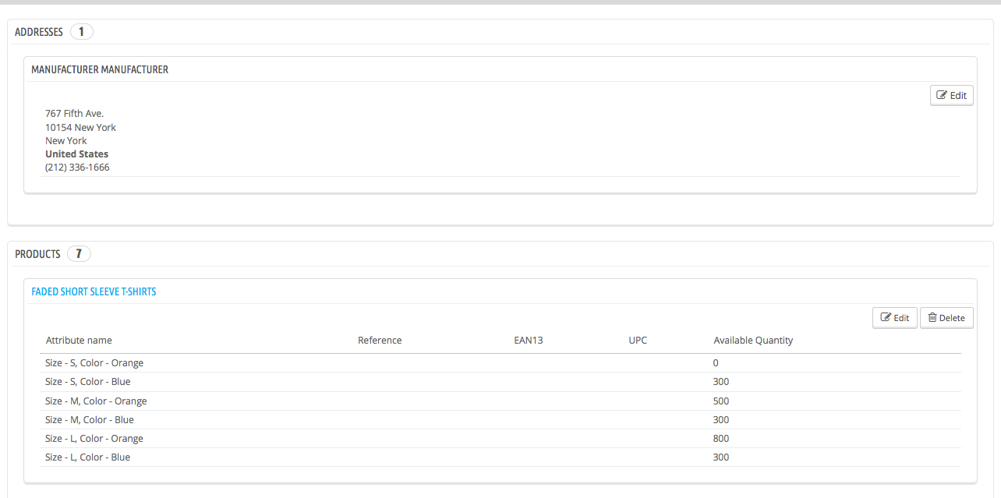The height and width of the screenshot is (498, 1001).
Task: Select the Size - M, Color - Orange row
Action: pos(500,401)
